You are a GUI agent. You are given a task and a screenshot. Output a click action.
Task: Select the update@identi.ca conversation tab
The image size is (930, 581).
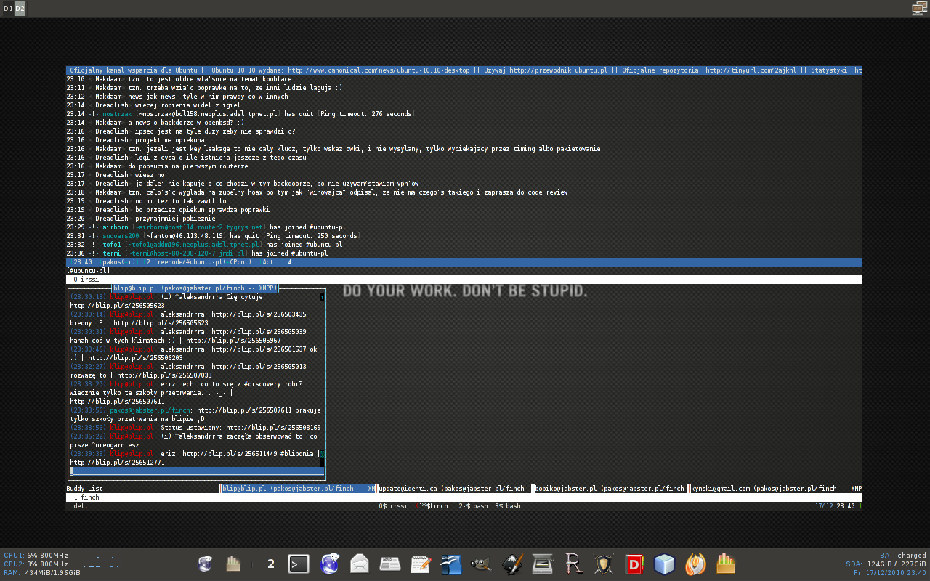(x=455, y=489)
